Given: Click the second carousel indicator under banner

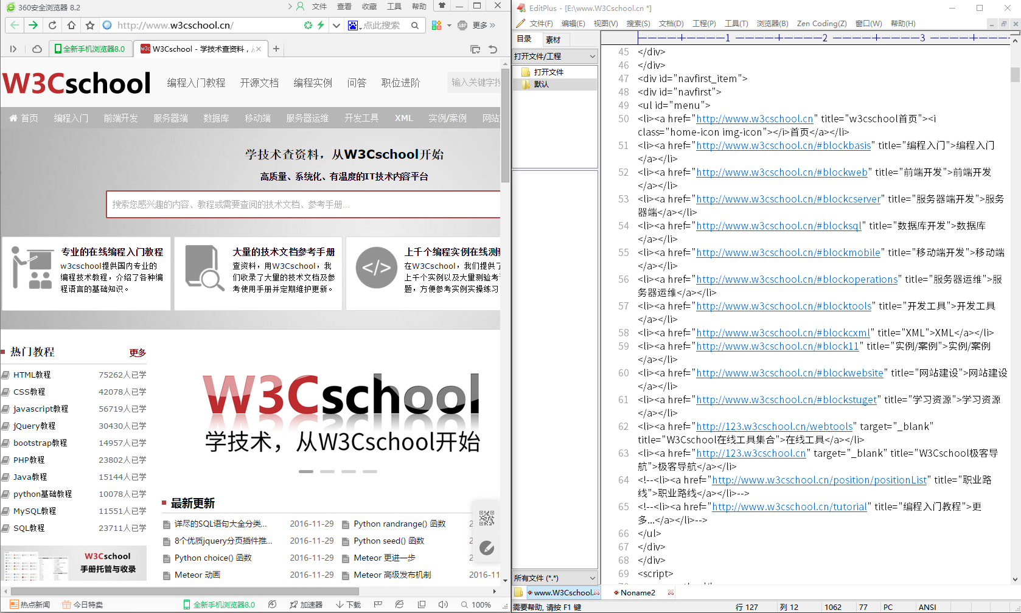Looking at the screenshot, I should pos(327,471).
